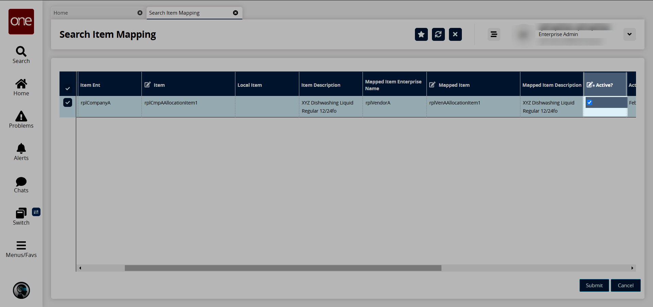Toggle the select-all rows header checkbox
The width and height of the screenshot is (653, 307).
click(x=68, y=88)
